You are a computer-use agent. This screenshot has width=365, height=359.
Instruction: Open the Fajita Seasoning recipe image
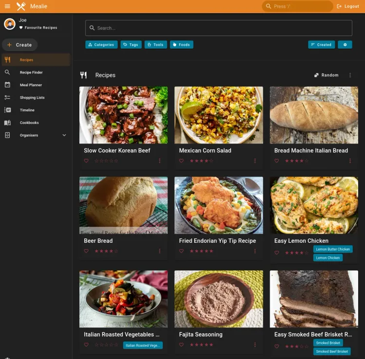point(219,299)
